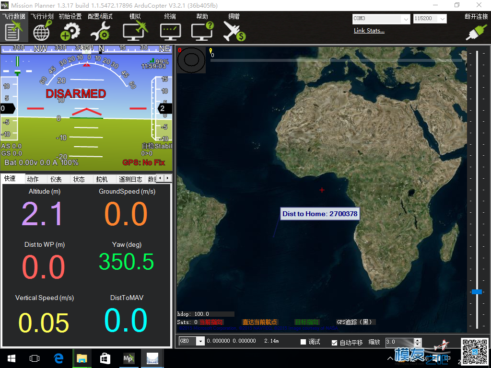
Task: Switch to the 快速 quick tab
Action: click(x=10, y=179)
